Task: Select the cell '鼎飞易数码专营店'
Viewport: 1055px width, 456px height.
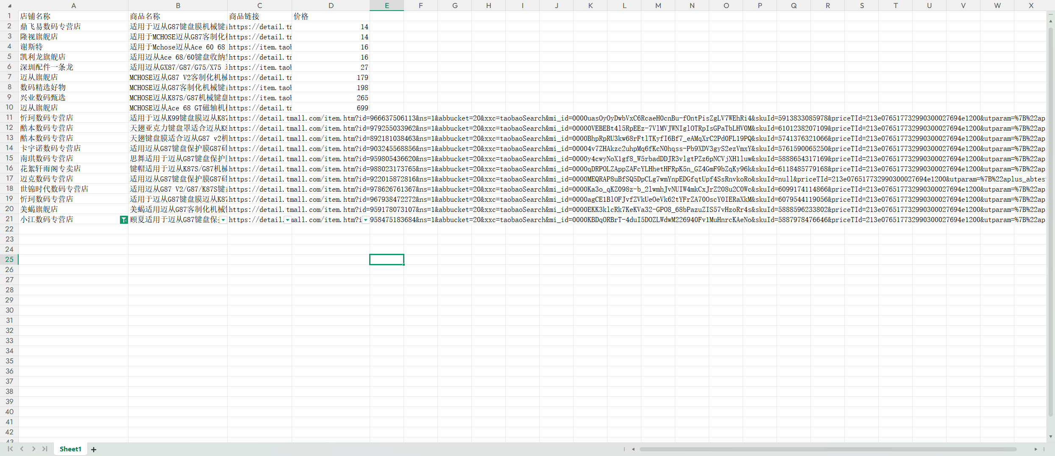Action: [73, 26]
